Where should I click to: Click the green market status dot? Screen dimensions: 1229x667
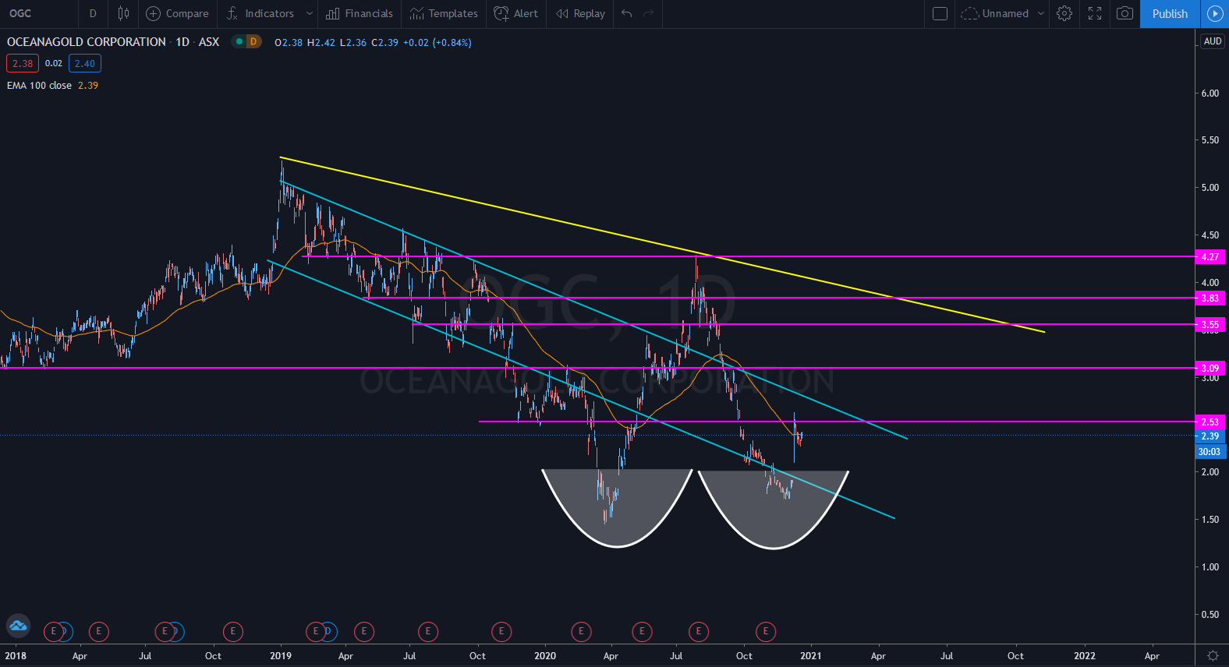239,42
